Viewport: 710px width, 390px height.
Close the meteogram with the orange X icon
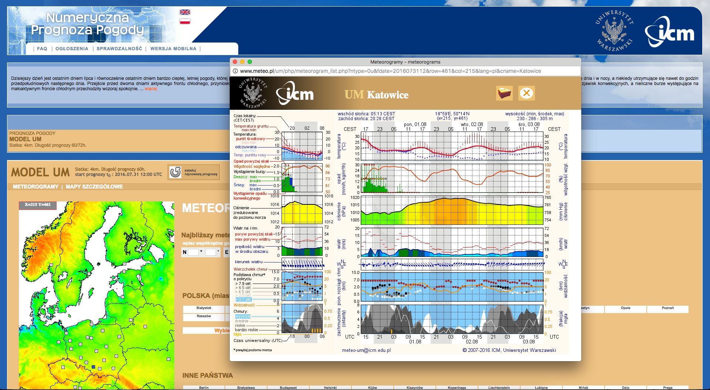click(526, 93)
